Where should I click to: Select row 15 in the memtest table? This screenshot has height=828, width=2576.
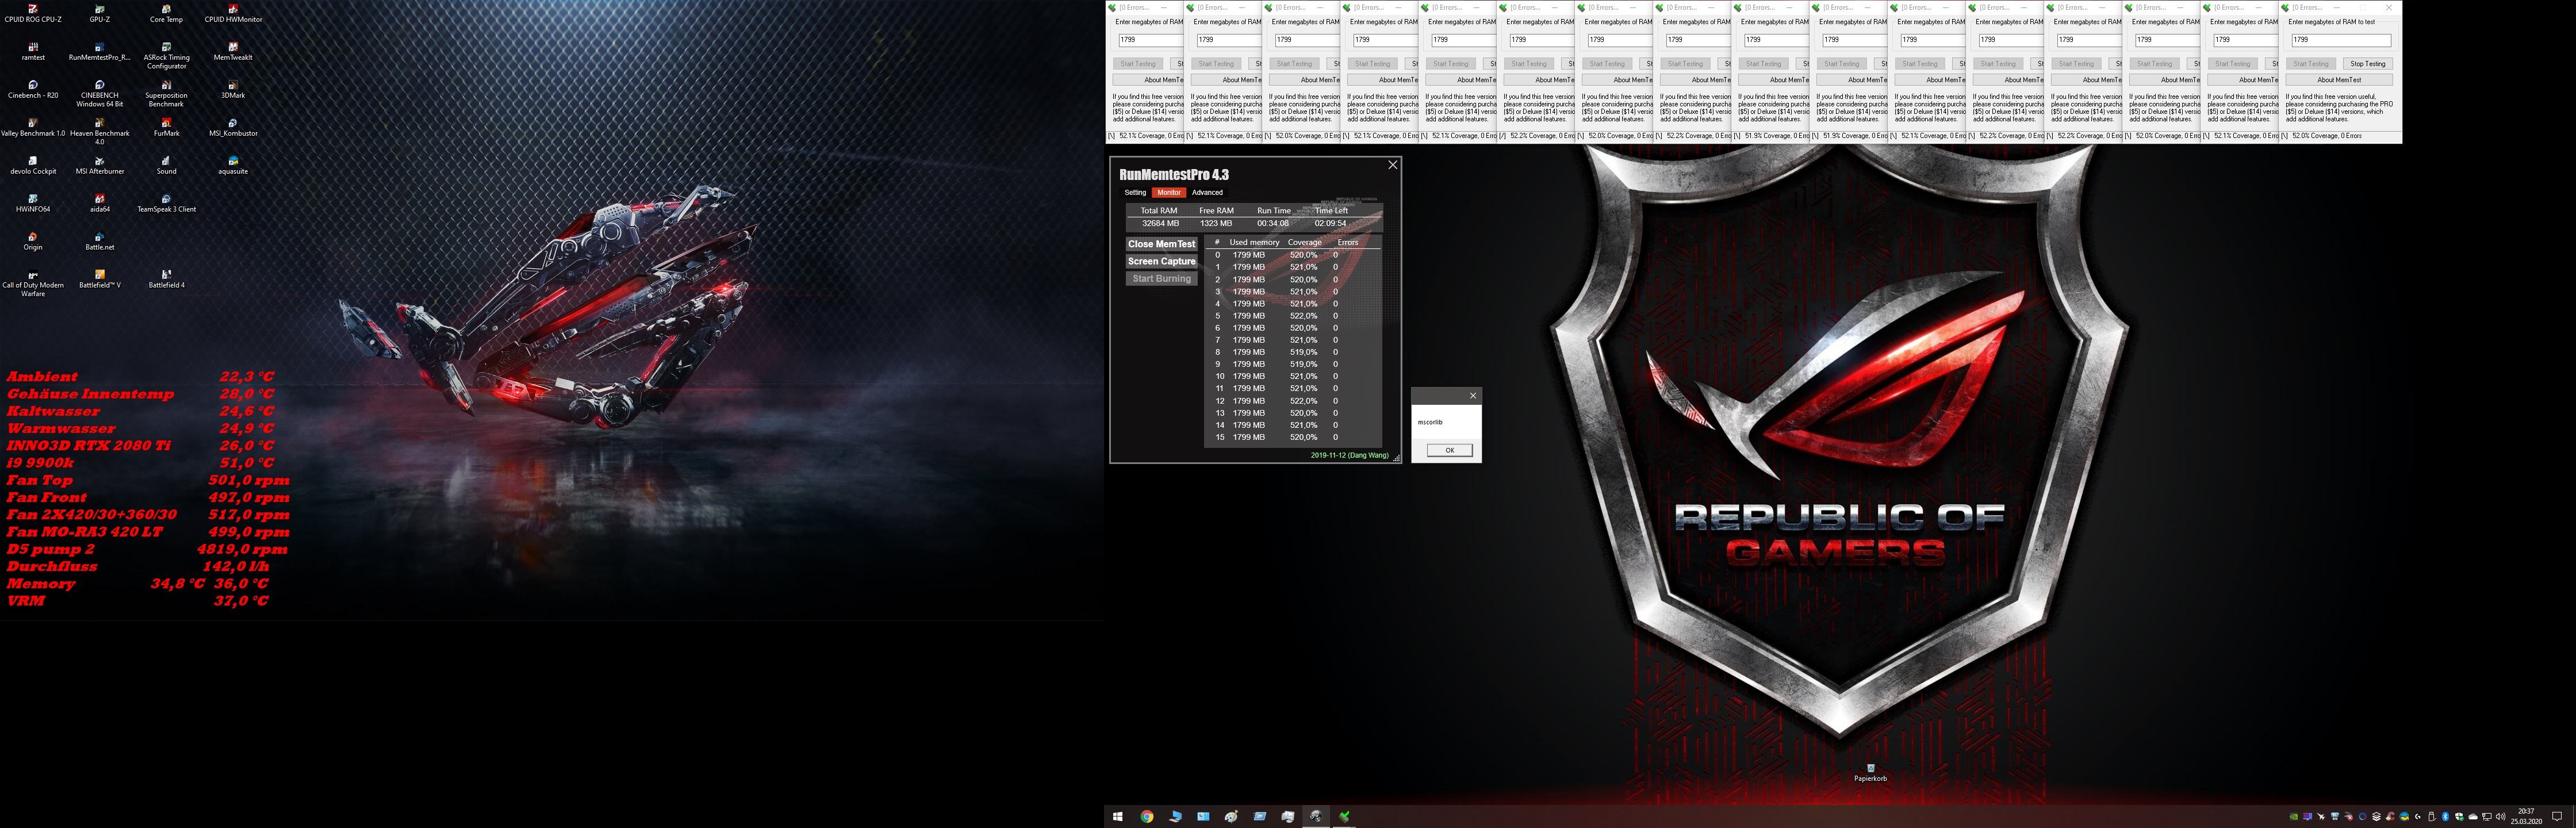point(1293,437)
